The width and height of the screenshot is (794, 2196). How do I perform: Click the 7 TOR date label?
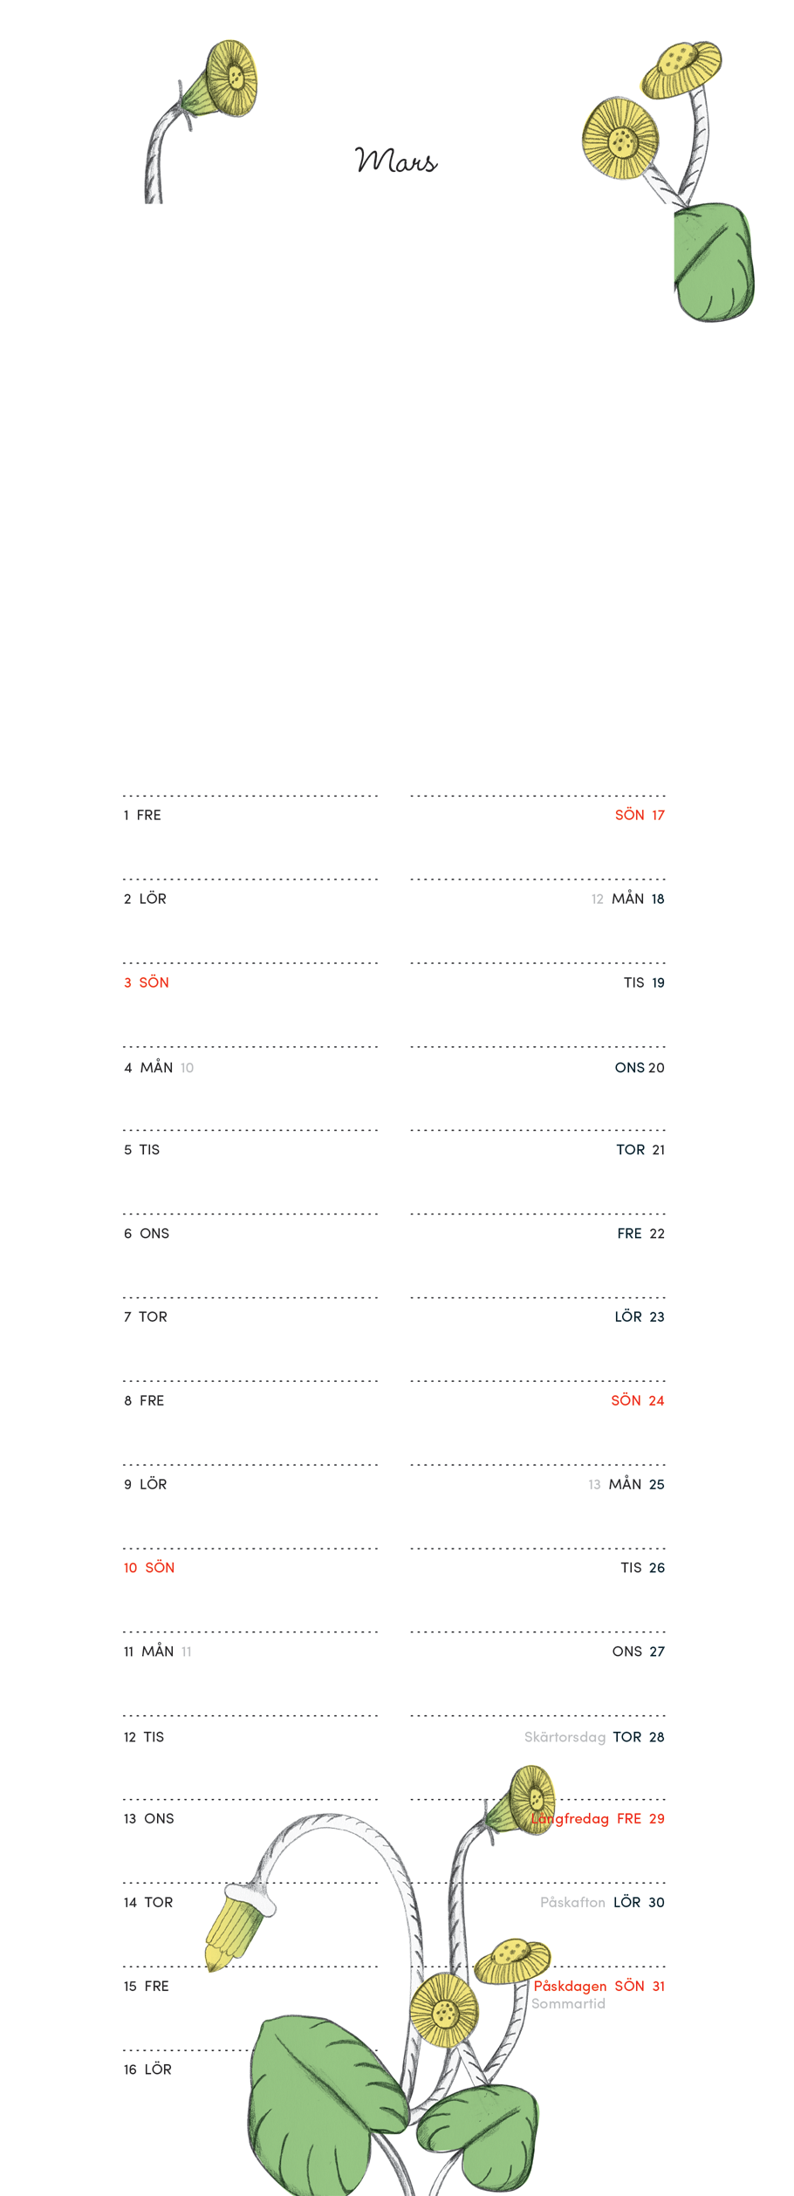pyautogui.click(x=146, y=1317)
